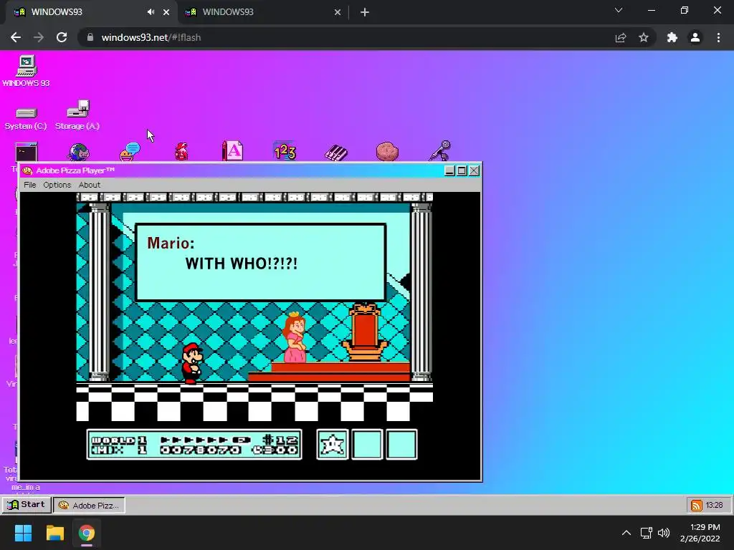734x550 pixels.
Task: Open the terminal desktop icon
Action: pyautogui.click(x=27, y=152)
